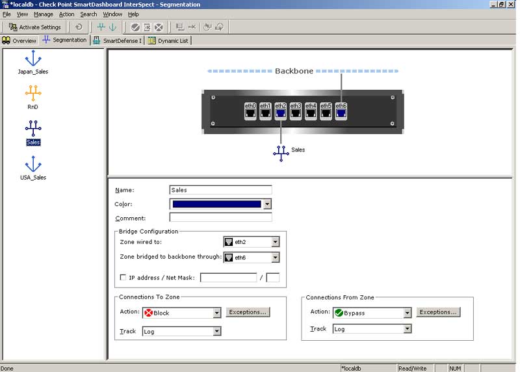Click Exceptions button in Connections From Zone

click(x=438, y=312)
